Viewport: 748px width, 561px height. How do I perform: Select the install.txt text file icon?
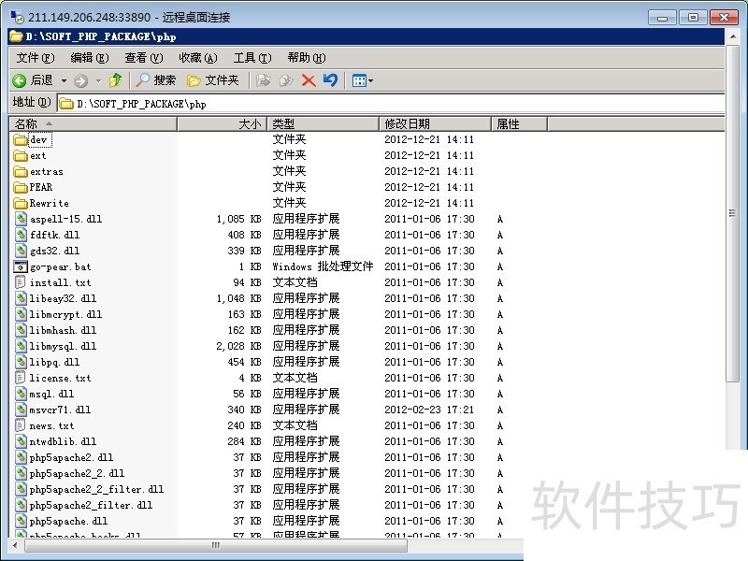pyautogui.click(x=22, y=282)
